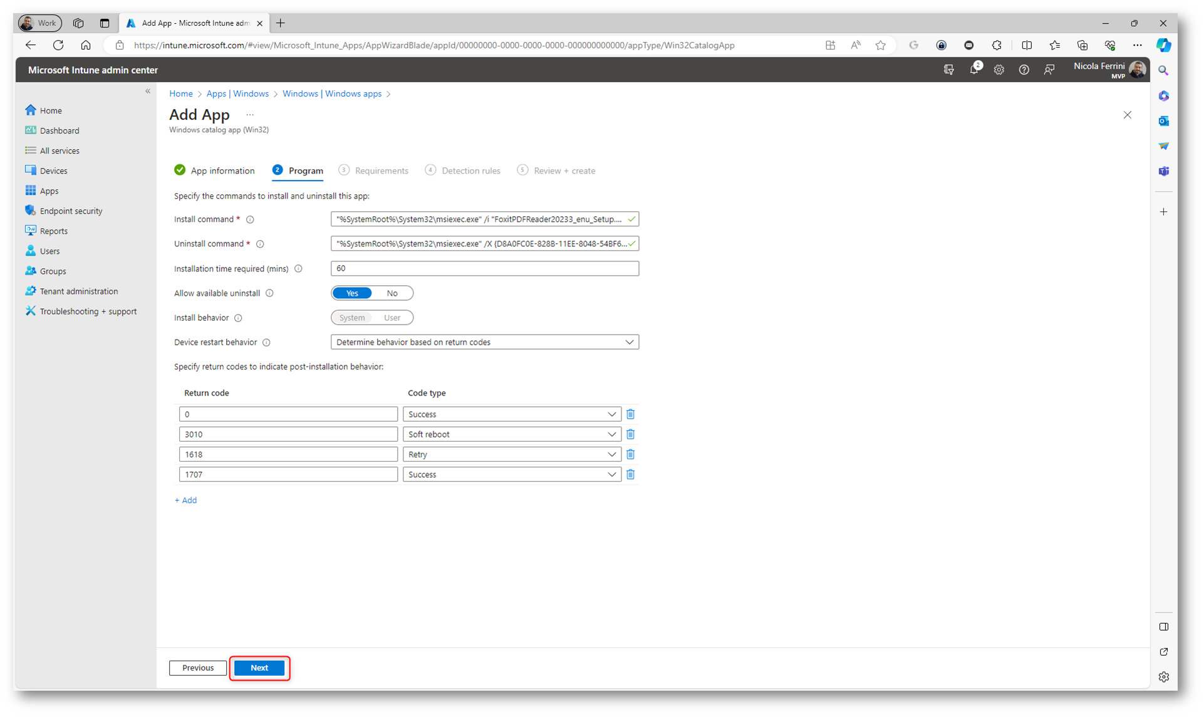This screenshot has height=717, width=1204.
Task: Expand Device restart behavior dropdown
Action: pyautogui.click(x=484, y=342)
